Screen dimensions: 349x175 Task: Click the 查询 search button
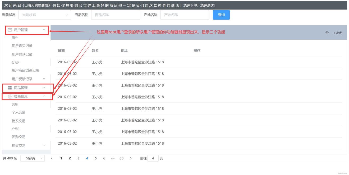tap(221, 15)
